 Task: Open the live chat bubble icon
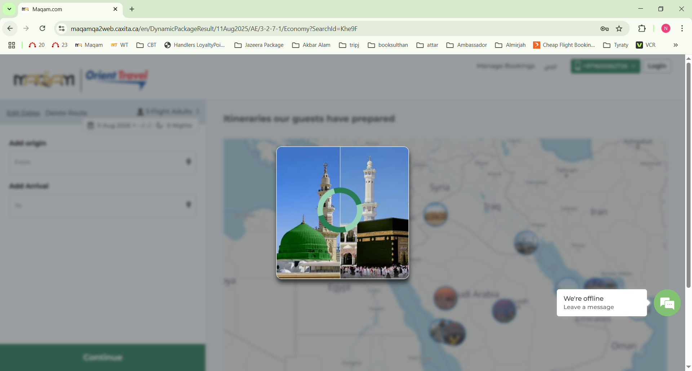667,303
